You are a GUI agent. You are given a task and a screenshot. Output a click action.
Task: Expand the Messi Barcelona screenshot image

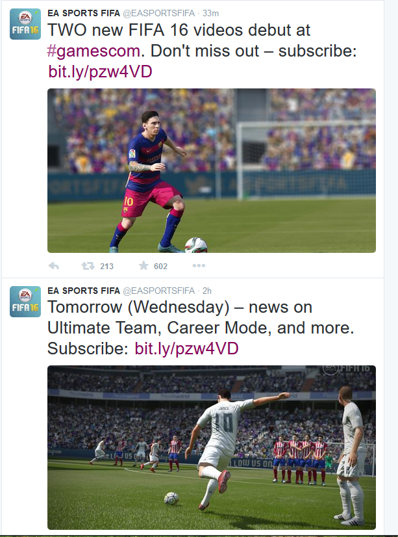click(x=212, y=170)
